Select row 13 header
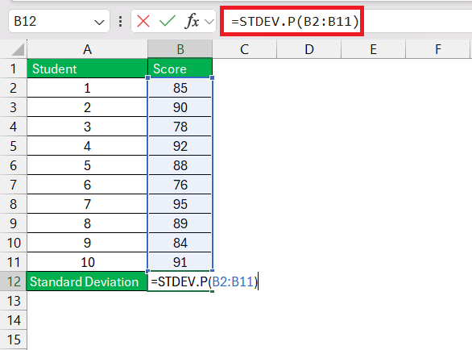Image resolution: width=472 pixels, height=350 pixels. point(13,301)
